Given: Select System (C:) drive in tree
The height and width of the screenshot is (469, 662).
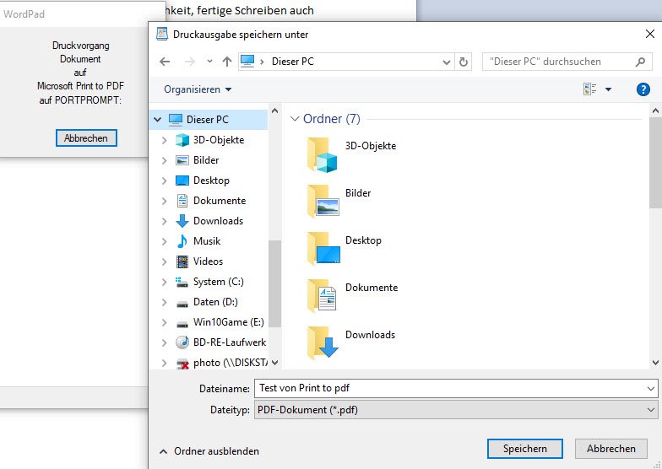Looking at the screenshot, I should 209,282.
